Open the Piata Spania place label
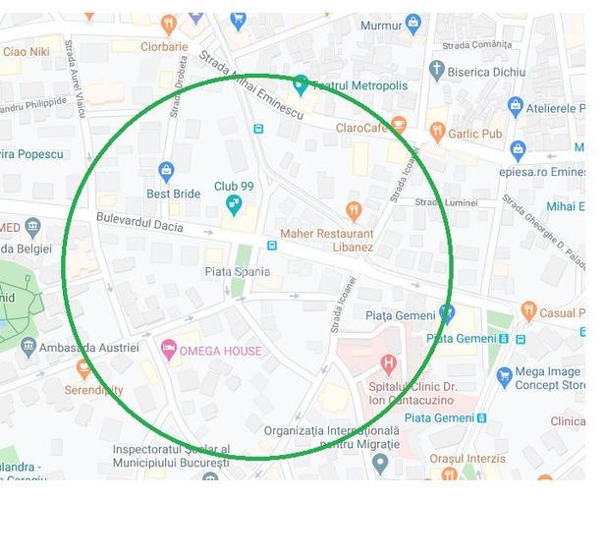Image resolution: width=605 pixels, height=553 pixels. point(238,272)
